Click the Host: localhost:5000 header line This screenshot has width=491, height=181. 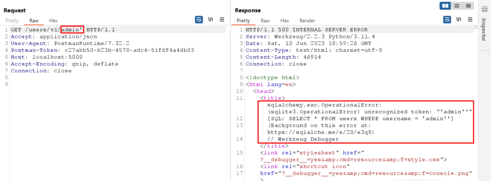47,57
